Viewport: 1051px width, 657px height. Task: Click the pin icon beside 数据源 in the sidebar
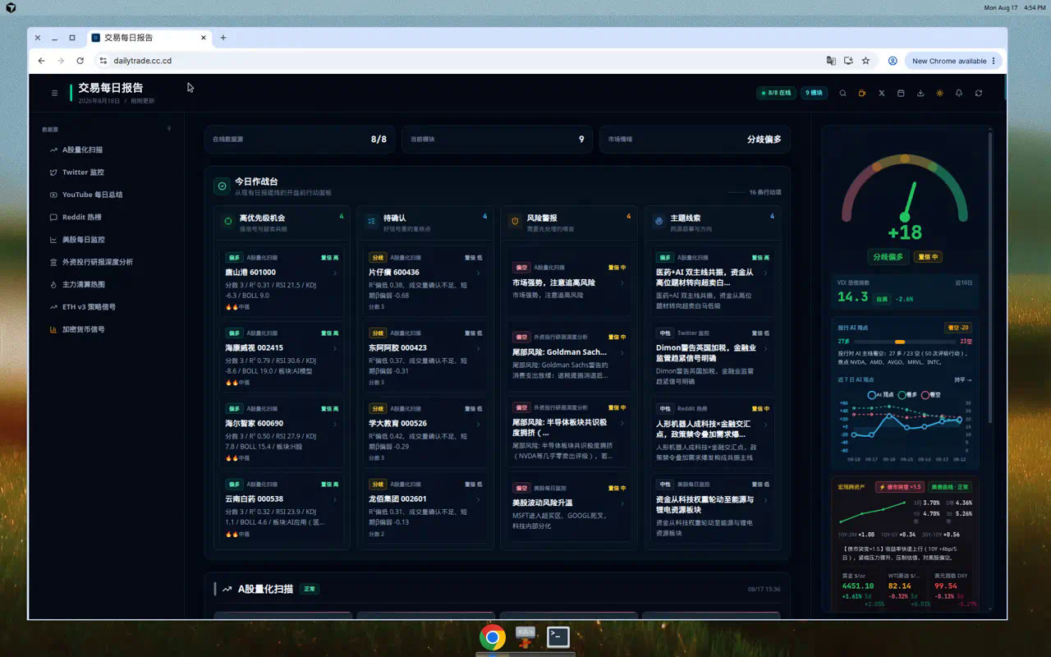click(x=169, y=129)
